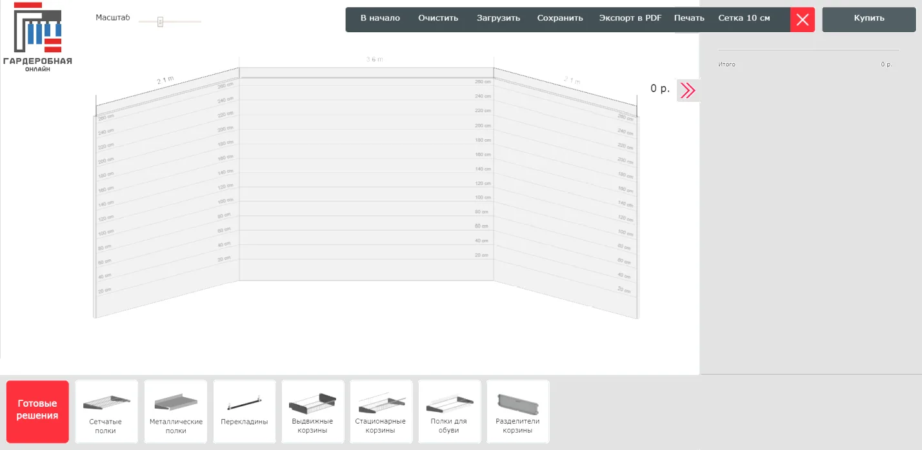Choose the Стационарные корзины category
Viewport: 922px width, 450px height.
pos(381,412)
